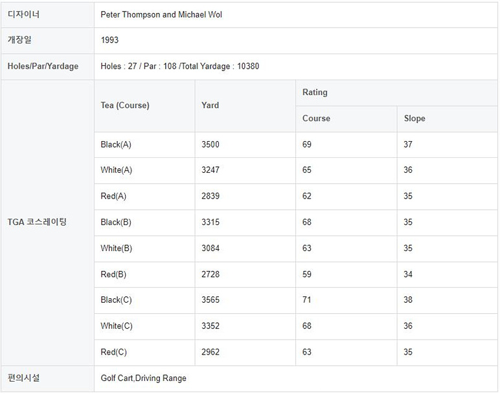Select the Rating header cell
The image size is (500, 394).
click(315, 93)
